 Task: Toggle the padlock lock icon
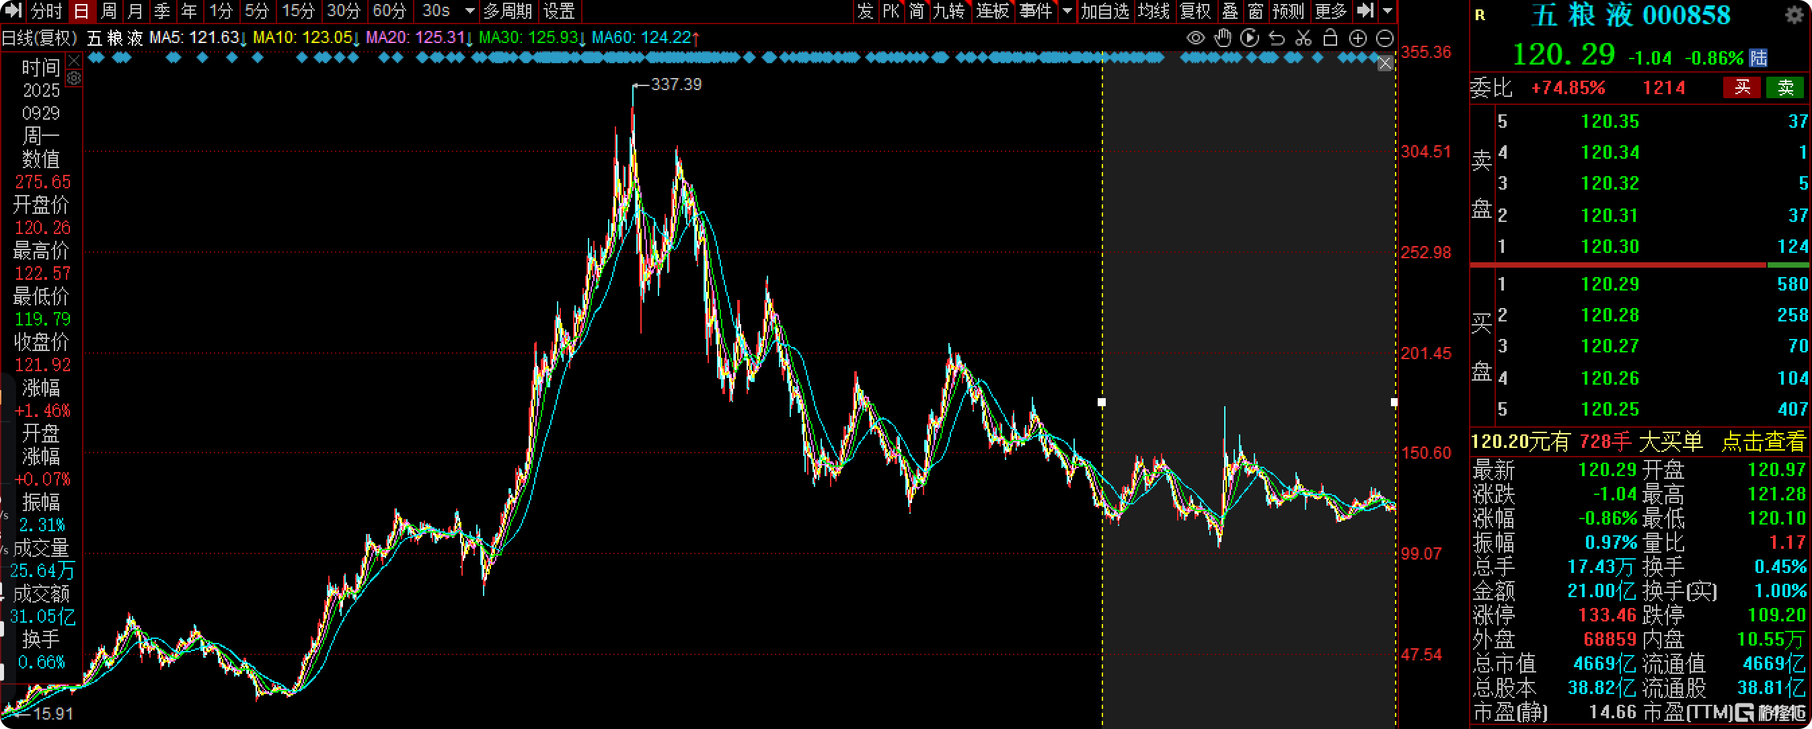coord(1330,38)
